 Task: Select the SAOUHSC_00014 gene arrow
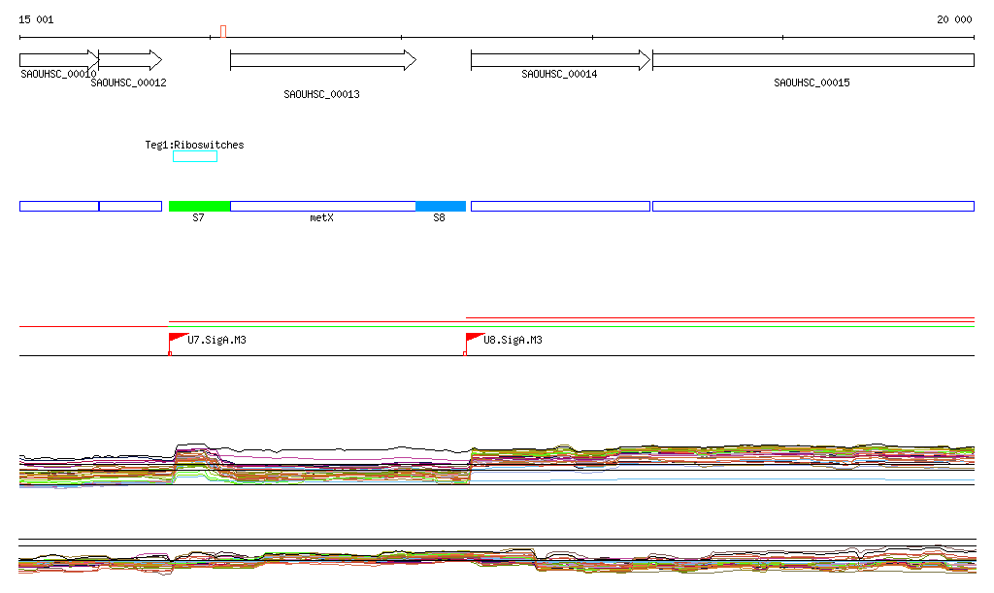[x=559, y=60]
